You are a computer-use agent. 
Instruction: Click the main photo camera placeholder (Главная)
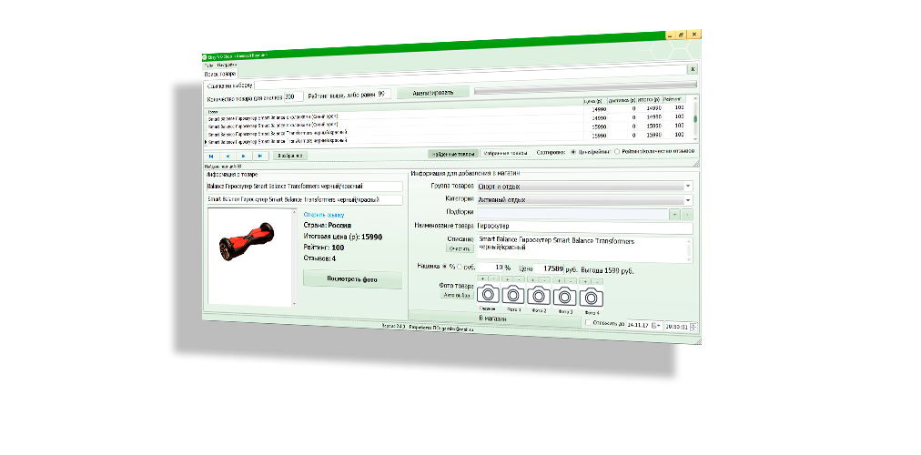(x=489, y=295)
